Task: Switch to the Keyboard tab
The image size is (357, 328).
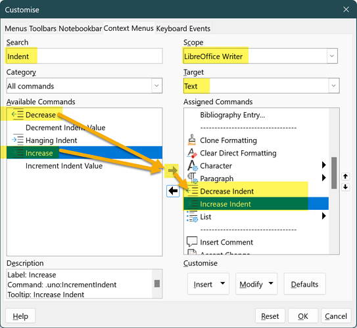Action: pyautogui.click(x=172, y=29)
